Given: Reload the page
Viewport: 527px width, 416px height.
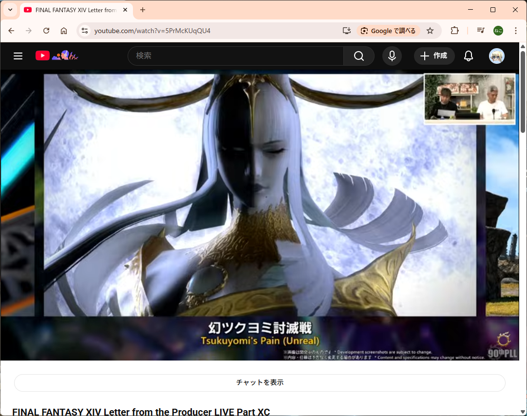Looking at the screenshot, I should [x=46, y=31].
